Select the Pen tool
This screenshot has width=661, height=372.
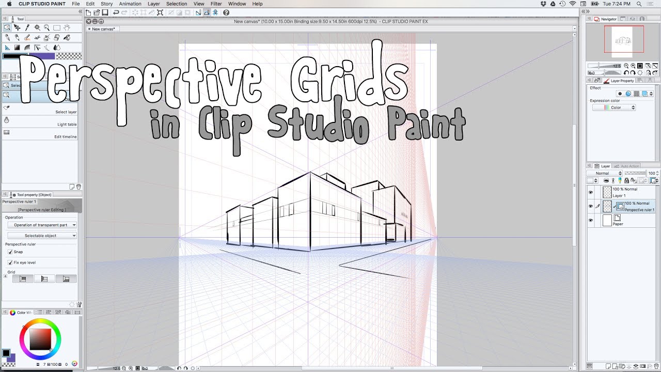tap(7, 38)
